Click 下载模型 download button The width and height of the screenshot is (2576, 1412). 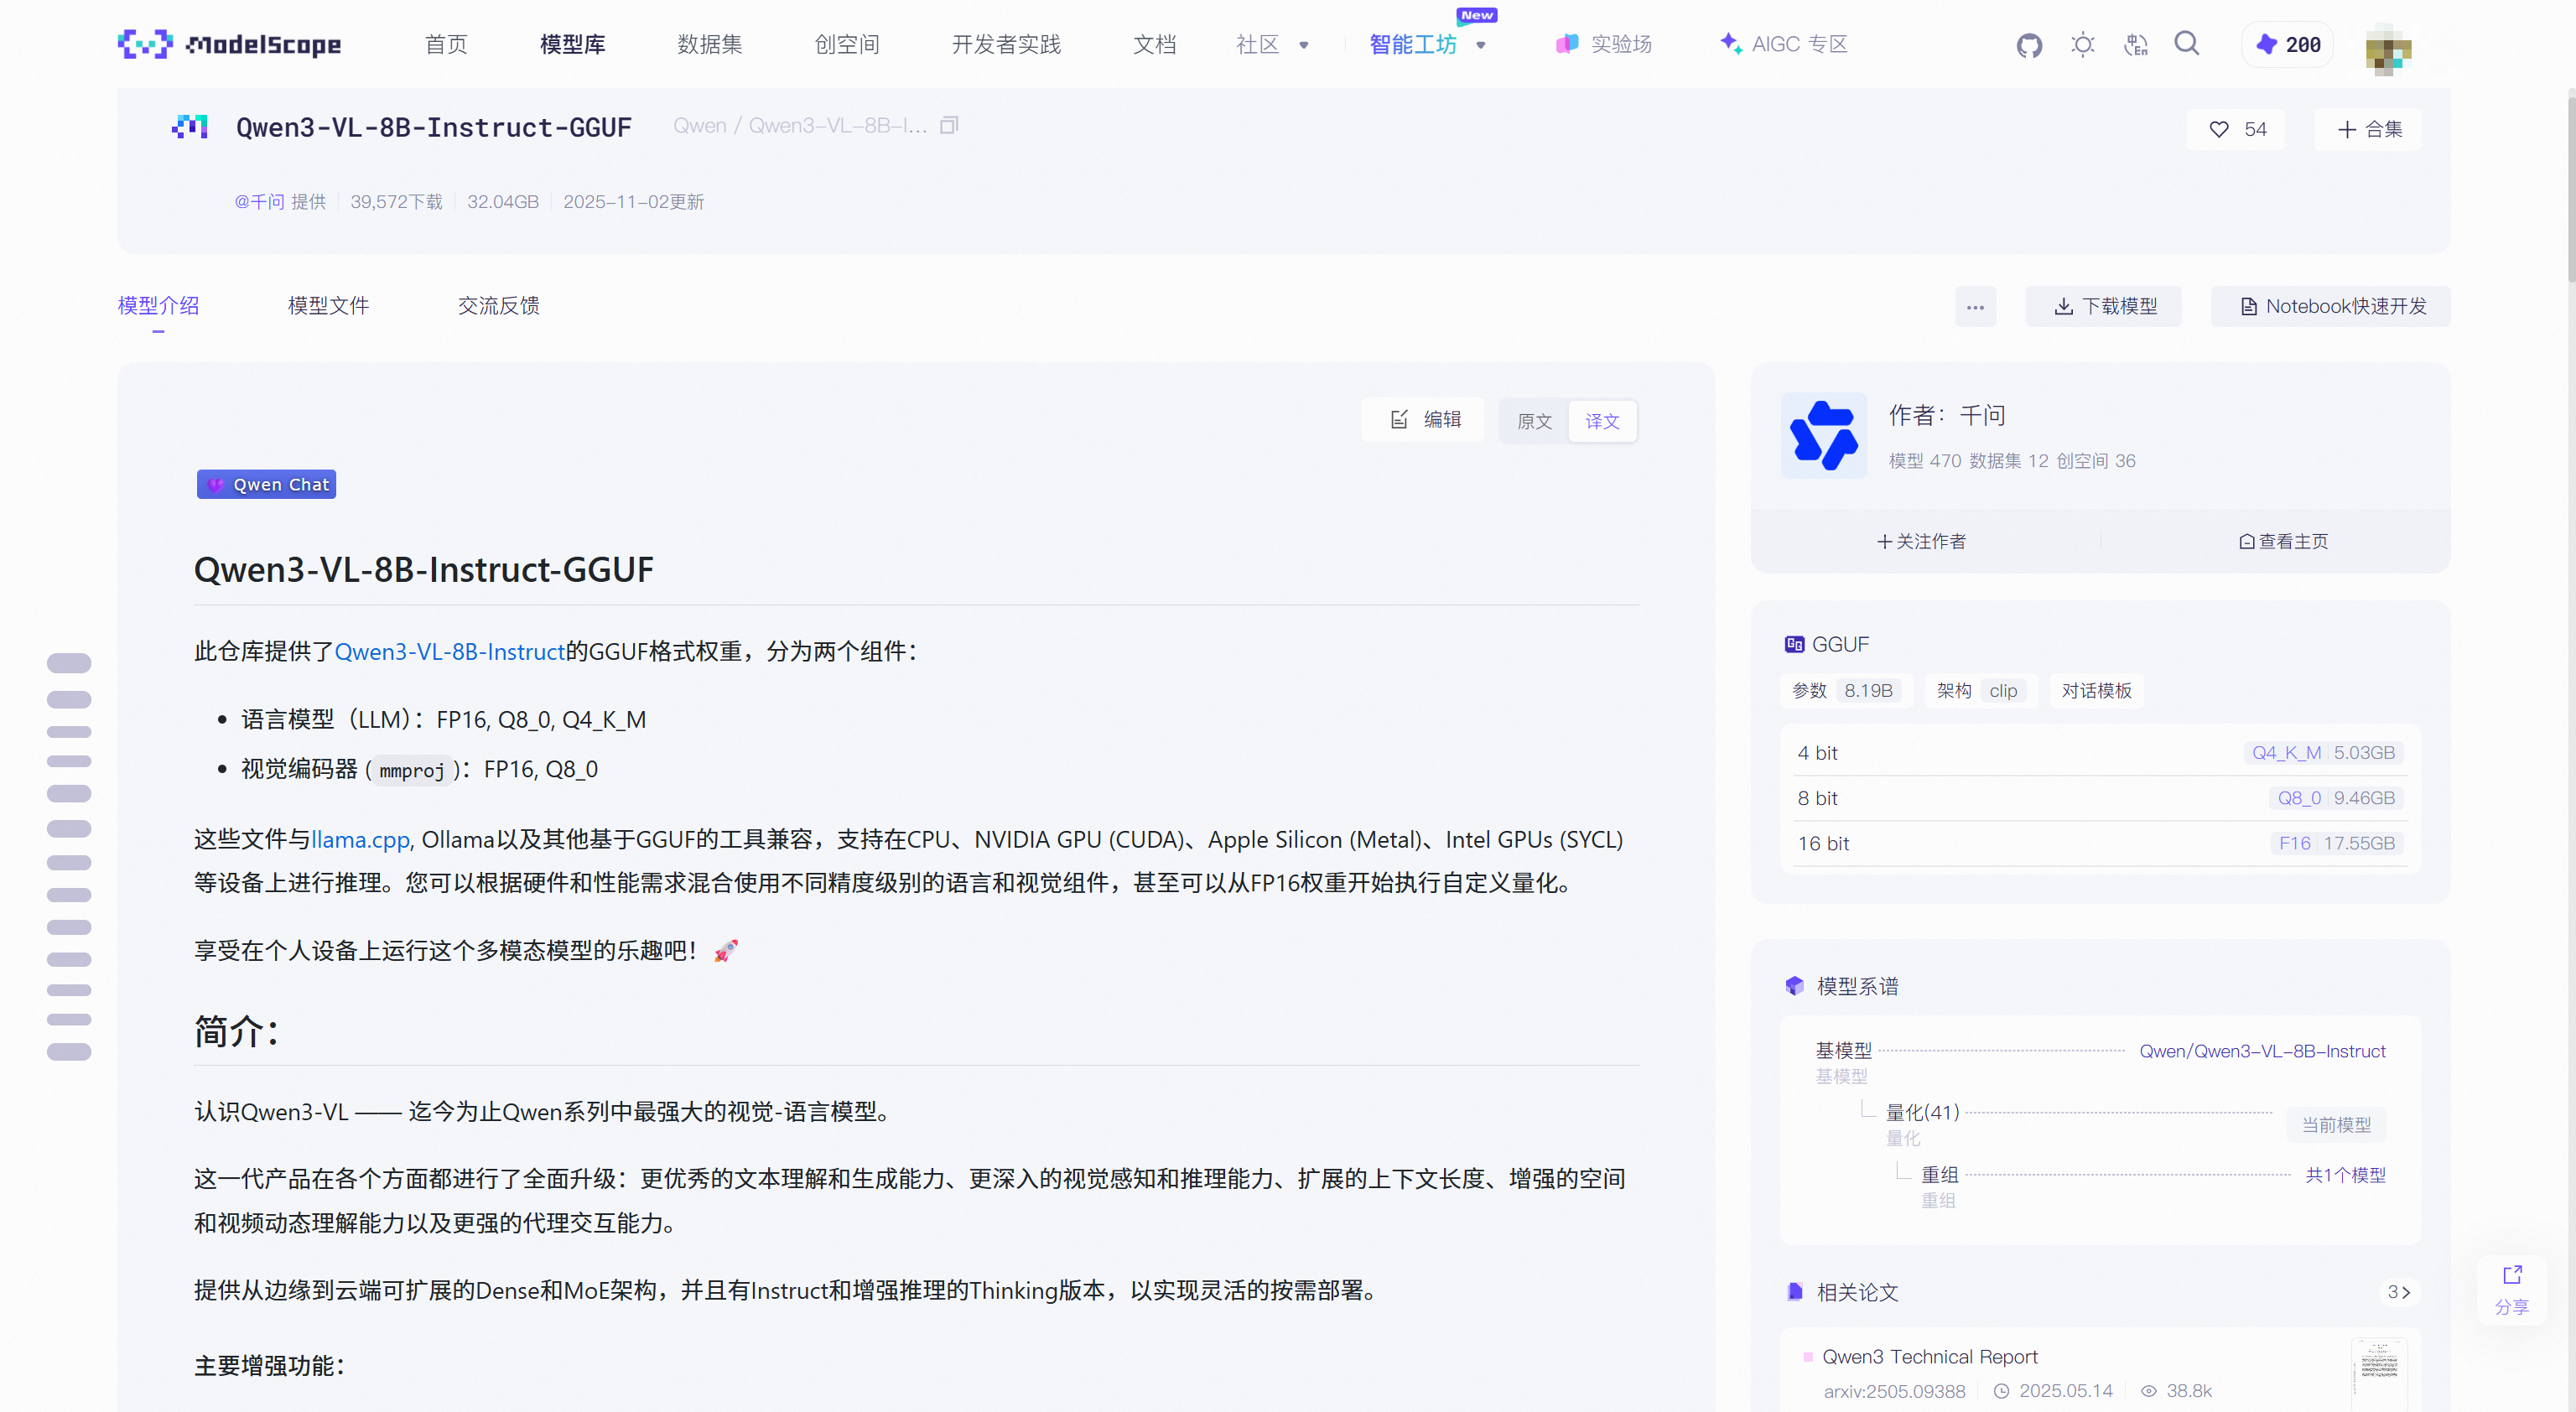[2104, 307]
